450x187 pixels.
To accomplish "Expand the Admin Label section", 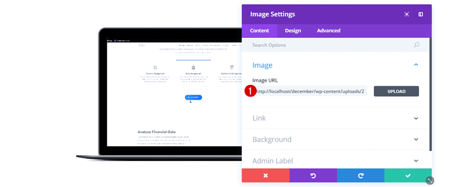I will coord(335,160).
